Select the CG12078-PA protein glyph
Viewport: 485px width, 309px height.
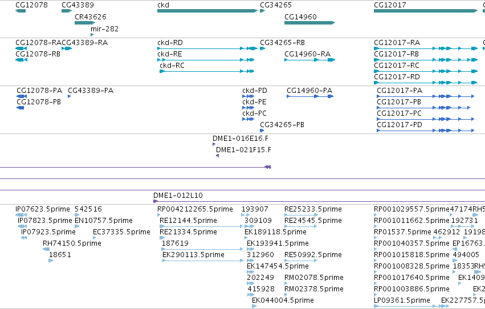point(21,96)
